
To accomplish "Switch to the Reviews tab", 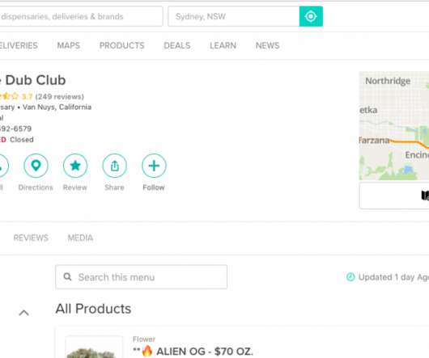I will pos(31,238).
